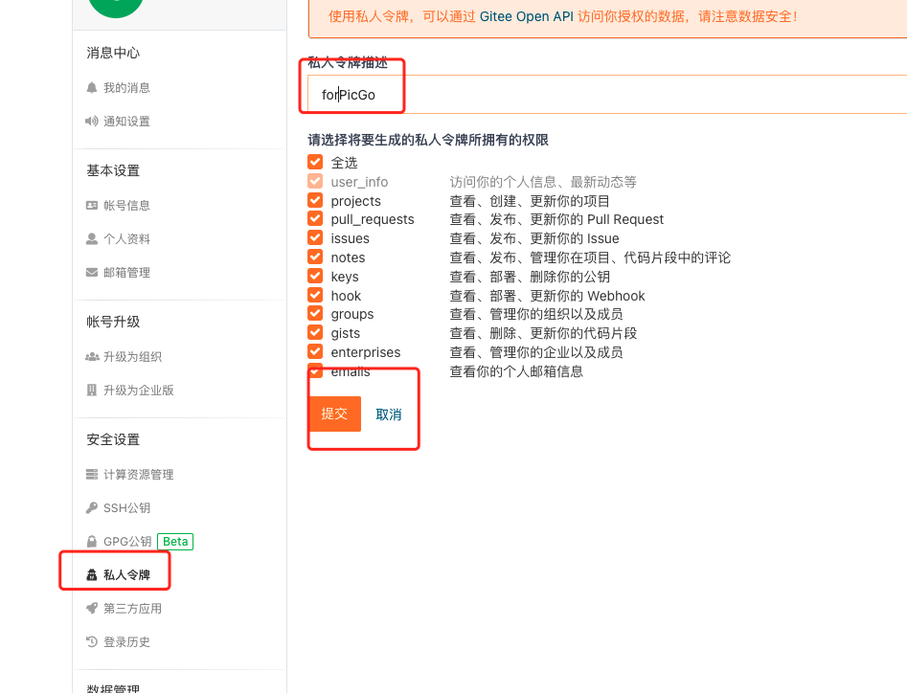Click the speaker icon beside 通知设置
This screenshot has width=907, height=693.
[x=91, y=122]
